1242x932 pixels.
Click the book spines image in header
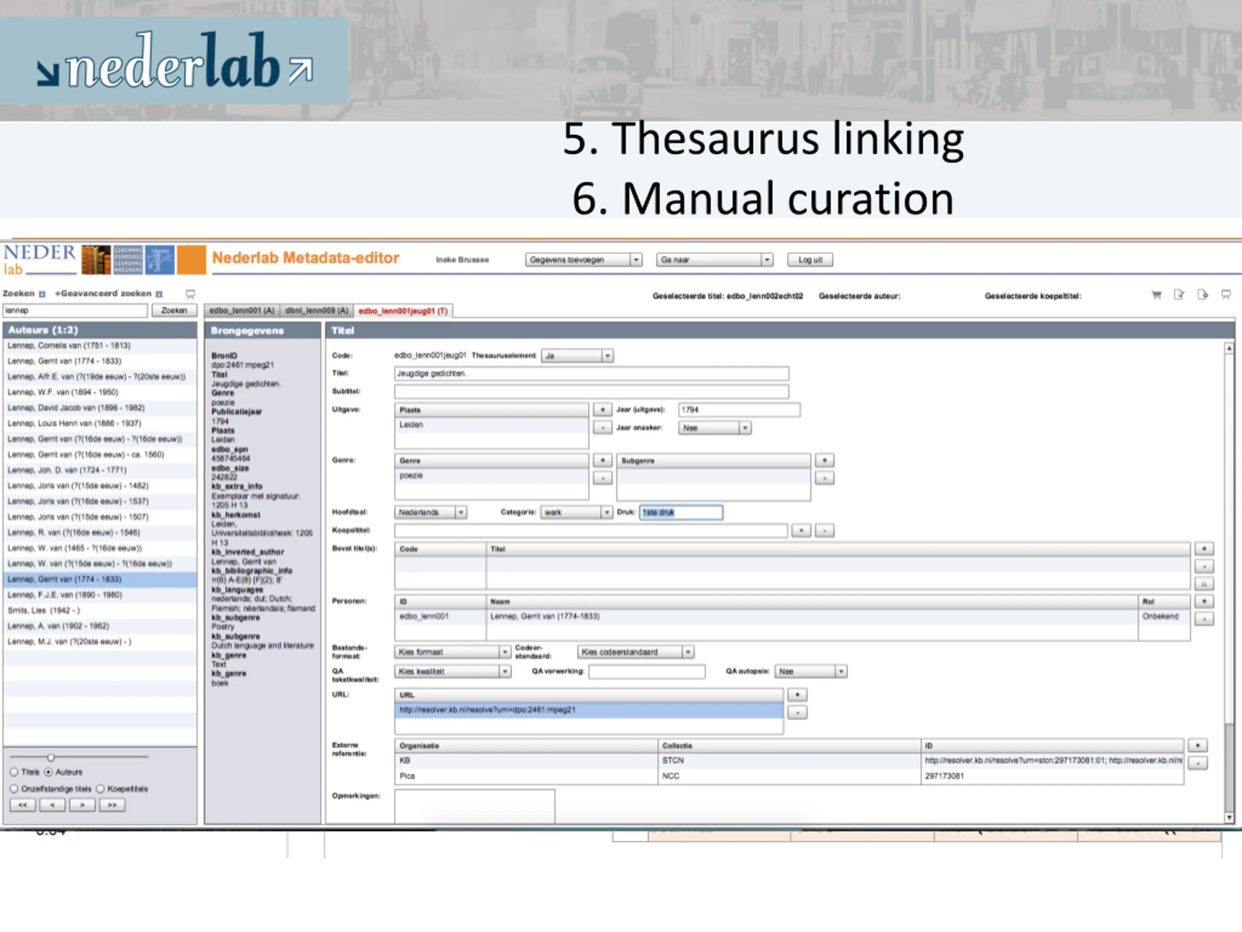point(96,260)
